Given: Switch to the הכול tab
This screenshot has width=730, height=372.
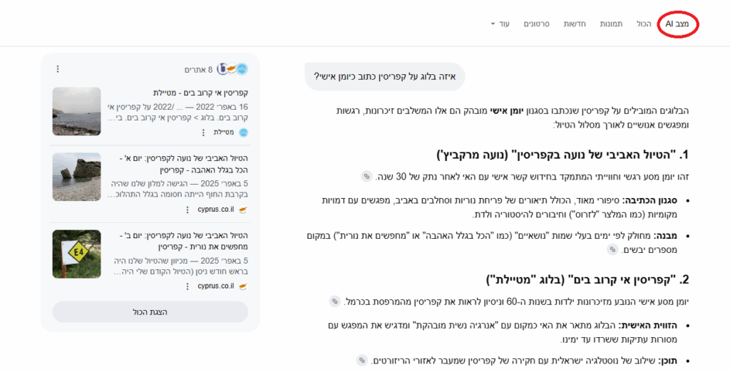Looking at the screenshot, I should pyautogui.click(x=644, y=24).
